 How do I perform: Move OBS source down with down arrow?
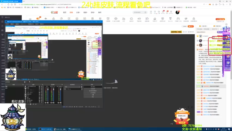point(36,104)
